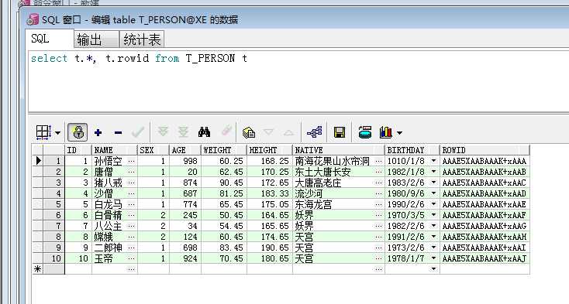569x304 pixels.
Task: Expand the grid layout dropdown arrow
Action: pos(57,133)
